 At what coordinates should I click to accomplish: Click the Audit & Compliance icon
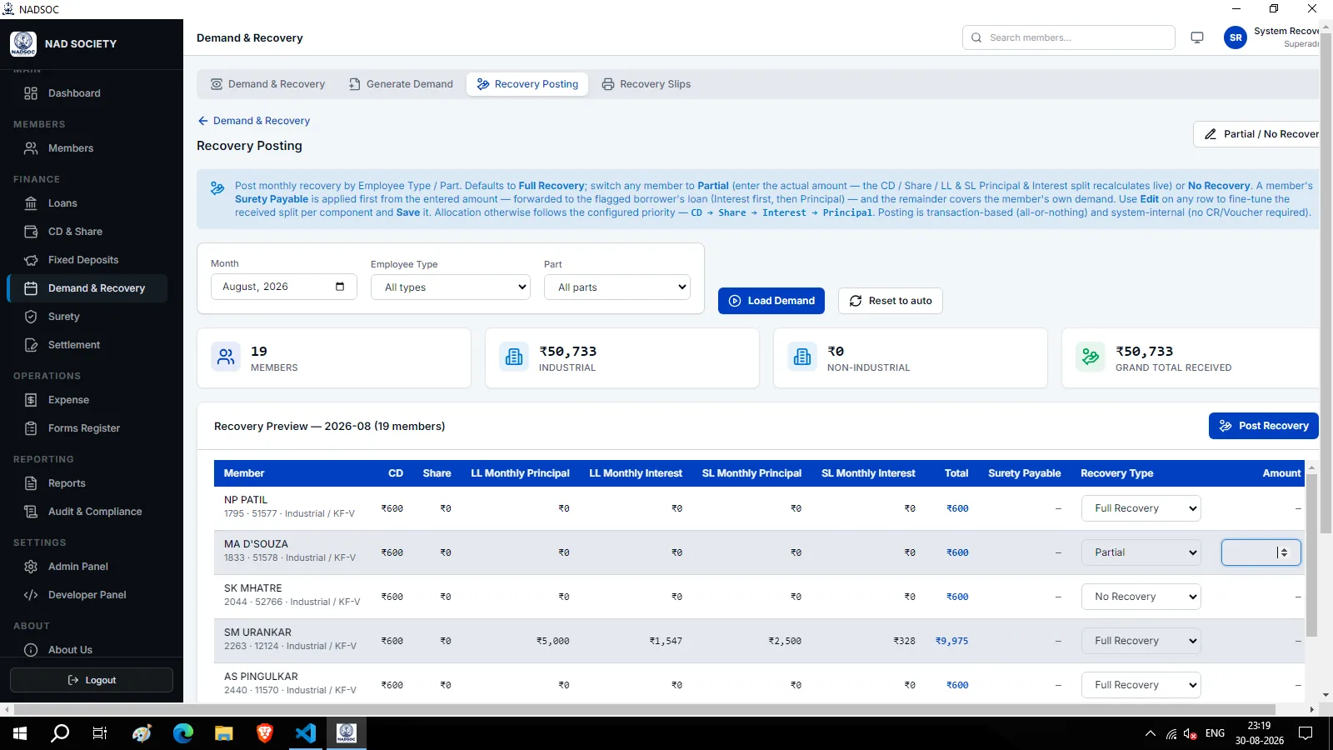(x=31, y=512)
